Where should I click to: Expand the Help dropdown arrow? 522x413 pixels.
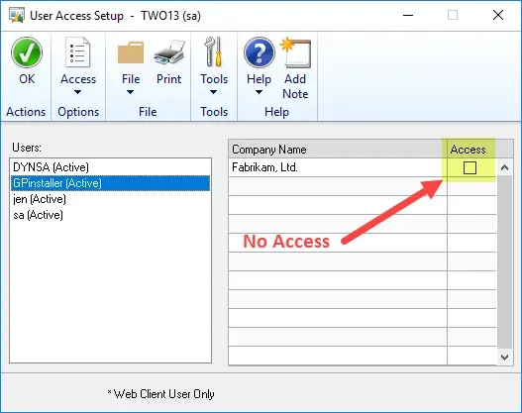259,92
